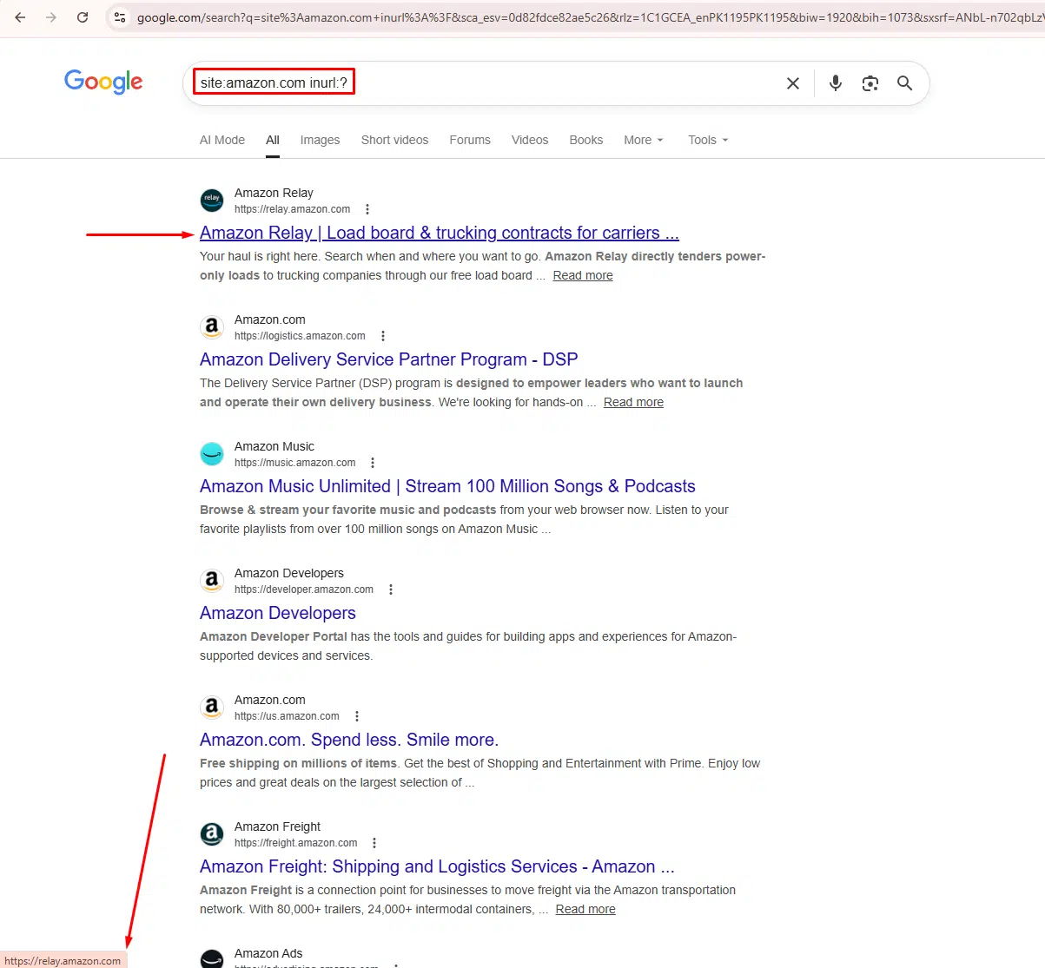1045x968 pixels.
Task: Click Read more under Amazon Freight snippet
Action: click(585, 909)
